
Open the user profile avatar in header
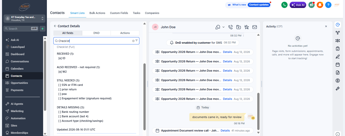[x=337, y=5]
